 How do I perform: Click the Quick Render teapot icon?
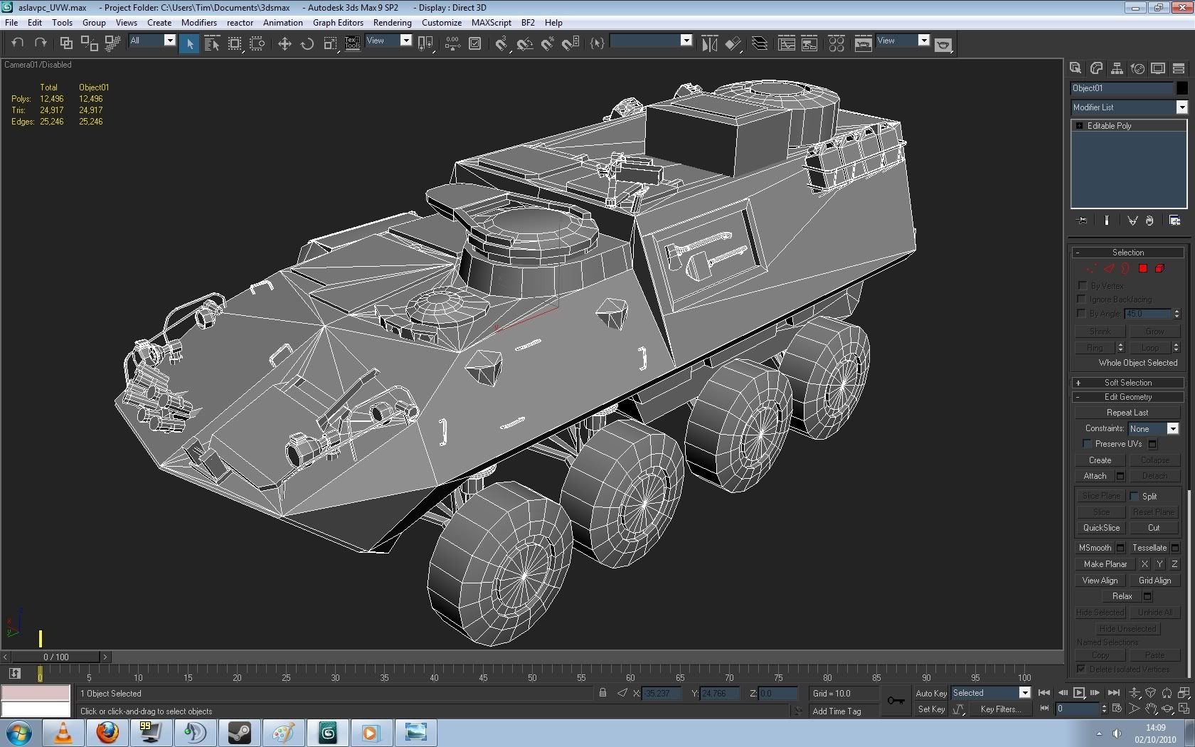[943, 45]
